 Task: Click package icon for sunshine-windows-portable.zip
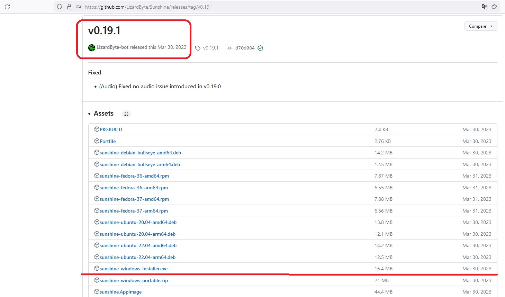(x=97, y=280)
